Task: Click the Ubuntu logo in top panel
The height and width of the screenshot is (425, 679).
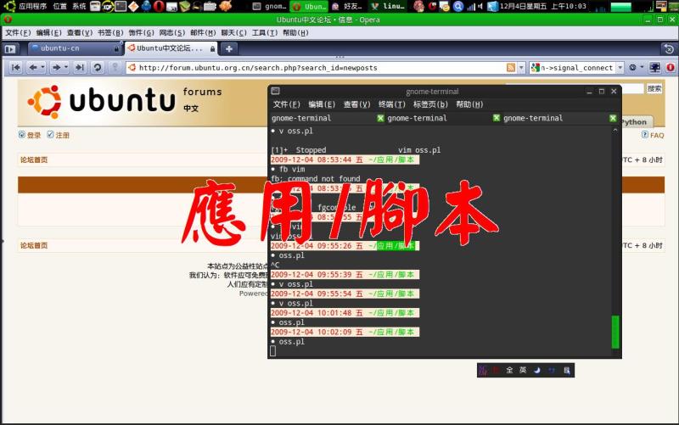Action: coord(9,6)
